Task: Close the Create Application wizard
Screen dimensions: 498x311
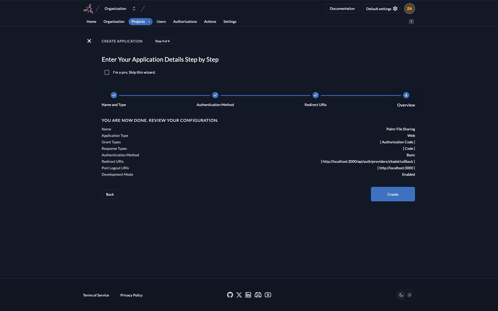Action: 89,41
